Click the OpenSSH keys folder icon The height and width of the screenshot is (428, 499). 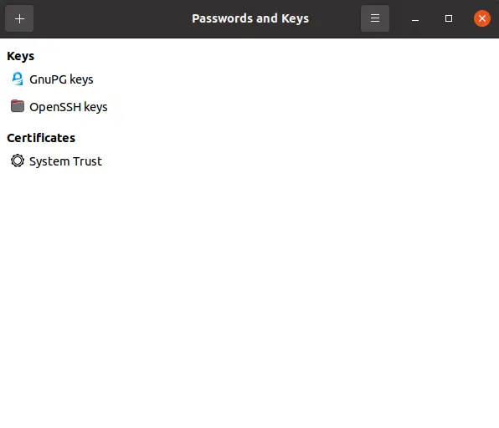(x=18, y=106)
